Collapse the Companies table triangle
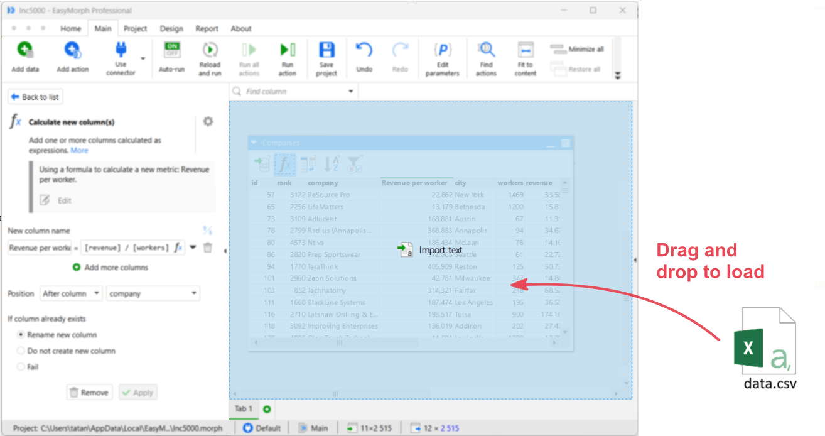The width and height of the screenshot is (825, 436). (x=254, y=143)
